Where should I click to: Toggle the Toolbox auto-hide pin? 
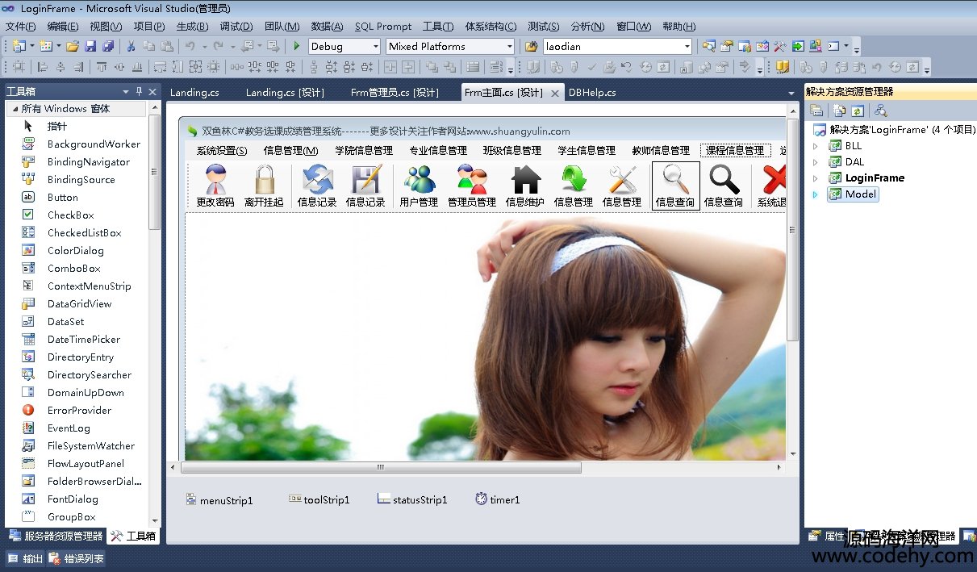pos(139,92)
